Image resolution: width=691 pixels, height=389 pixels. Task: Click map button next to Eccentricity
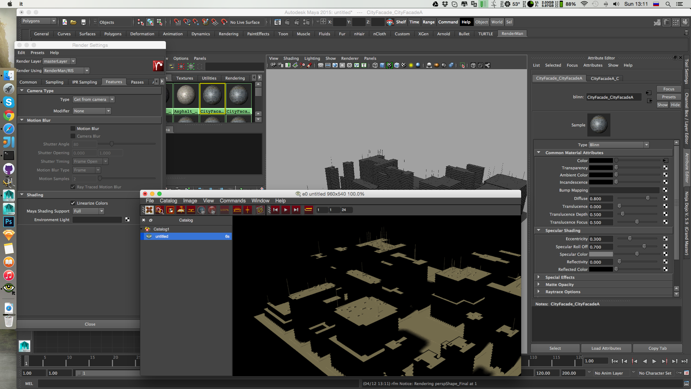pyautogui.click(x=665, y=239)
